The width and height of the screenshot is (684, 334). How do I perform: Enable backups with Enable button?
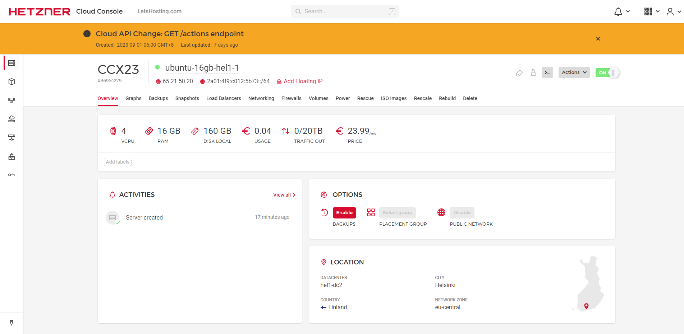[x=344, y=213]
